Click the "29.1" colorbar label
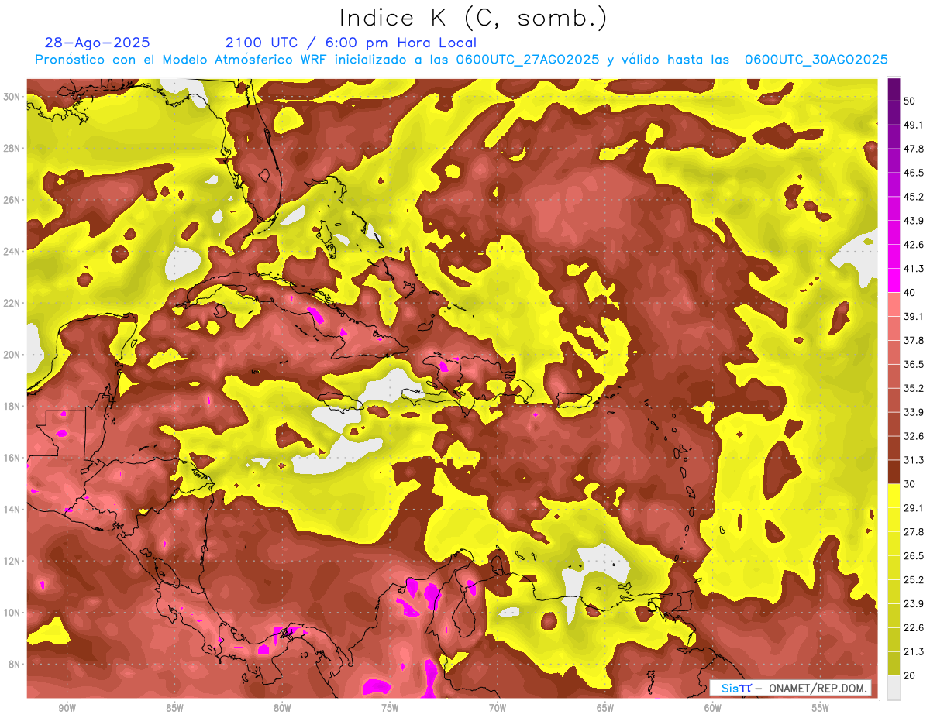The height and width of the screenshot is (718, 930). click(914, 507)
